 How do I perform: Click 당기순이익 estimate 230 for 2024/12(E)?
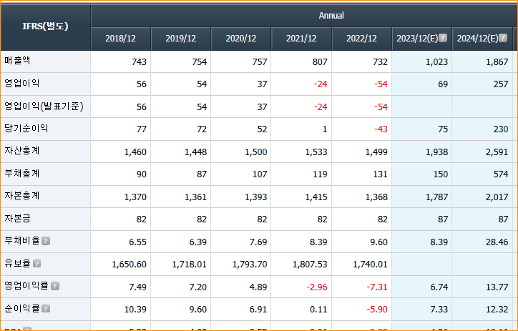click(501, 129)
